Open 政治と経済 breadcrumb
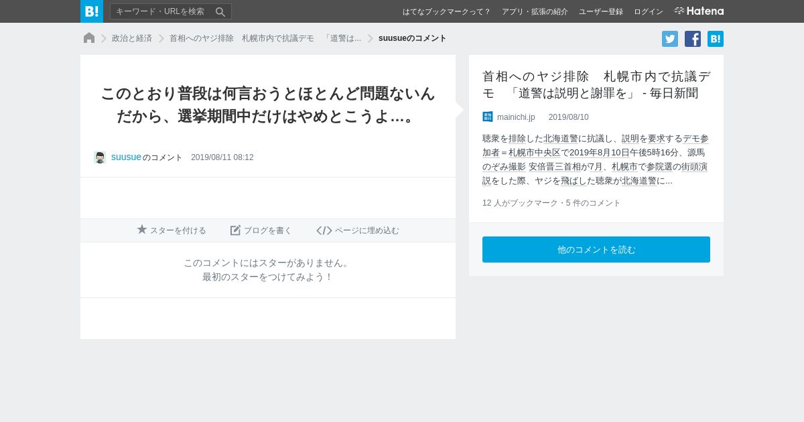Screen dimensions: 804x422 point(132,38)
